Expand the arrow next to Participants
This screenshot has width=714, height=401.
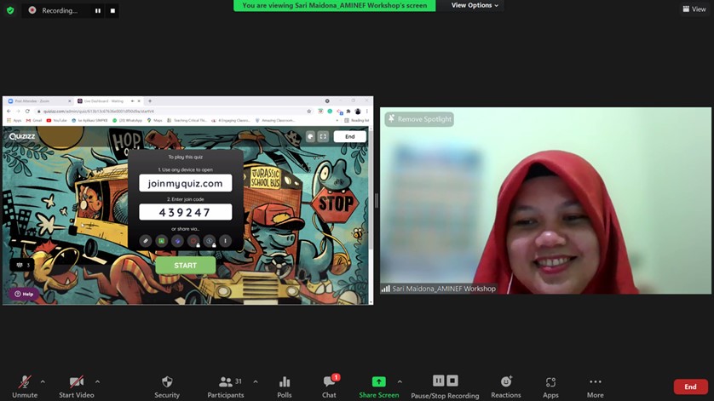(256, 381)
